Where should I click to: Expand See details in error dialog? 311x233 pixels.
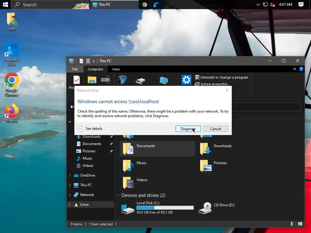tap(90, 129)
